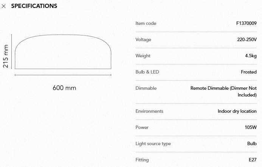Select the Remote Dimmable description text

pos(223,92)
